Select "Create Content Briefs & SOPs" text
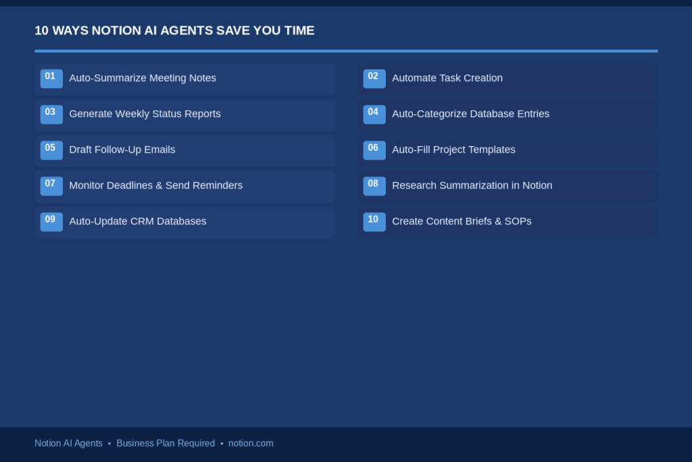This screenshot has height=462, width=692. tap(462, 221)
